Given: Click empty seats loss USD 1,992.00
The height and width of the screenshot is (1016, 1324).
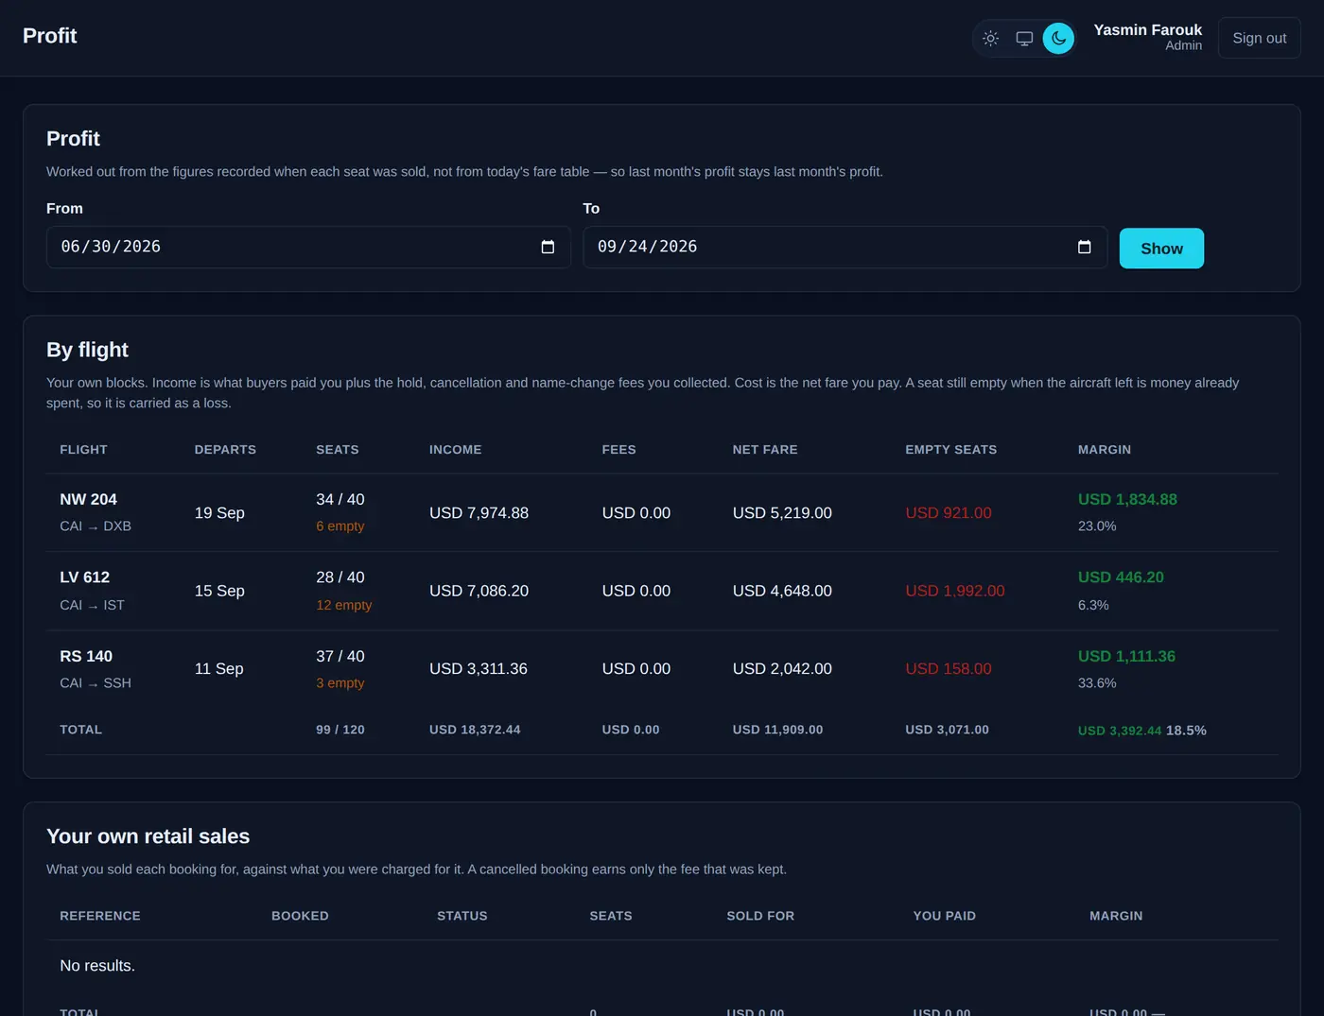Looking at the screenshot, I should 954,591.
